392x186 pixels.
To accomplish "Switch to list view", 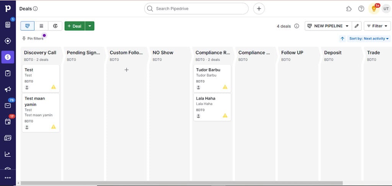I will coord(41,26).
